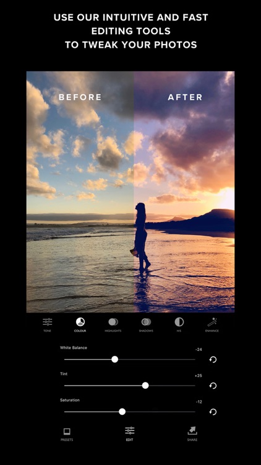
Task: Click the Tint slider track's right end
Action: (194, 386)
